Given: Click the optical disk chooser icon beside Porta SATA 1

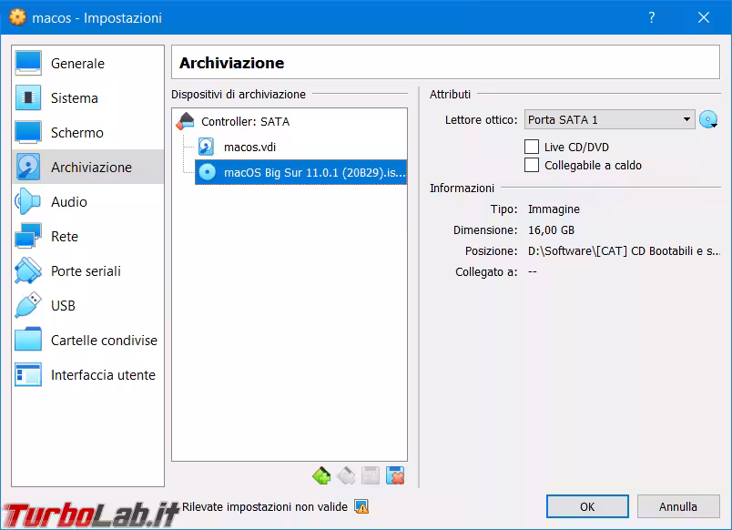Looking at the screenshot, I should pos(708,119).
